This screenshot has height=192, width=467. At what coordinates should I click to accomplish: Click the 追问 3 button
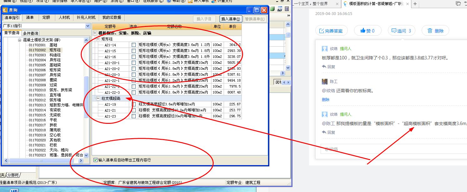coord(401,31)
